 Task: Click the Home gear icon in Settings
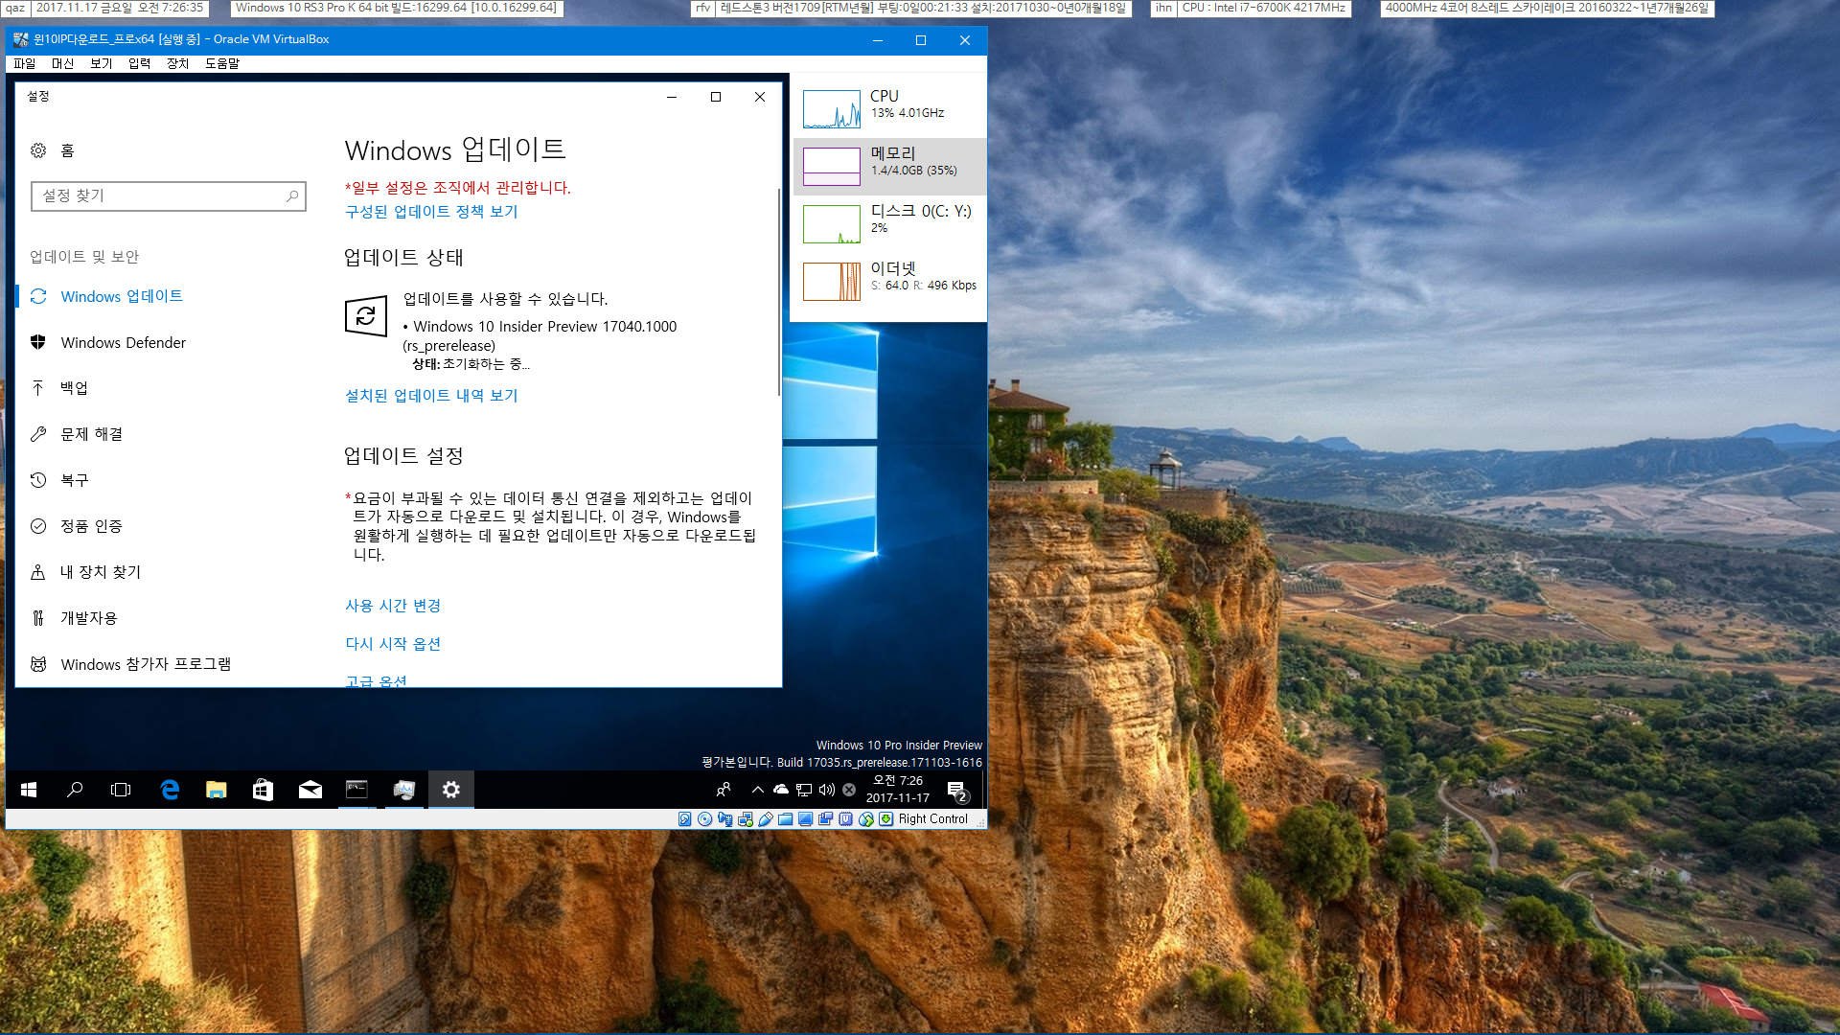[x=38, y=150]
